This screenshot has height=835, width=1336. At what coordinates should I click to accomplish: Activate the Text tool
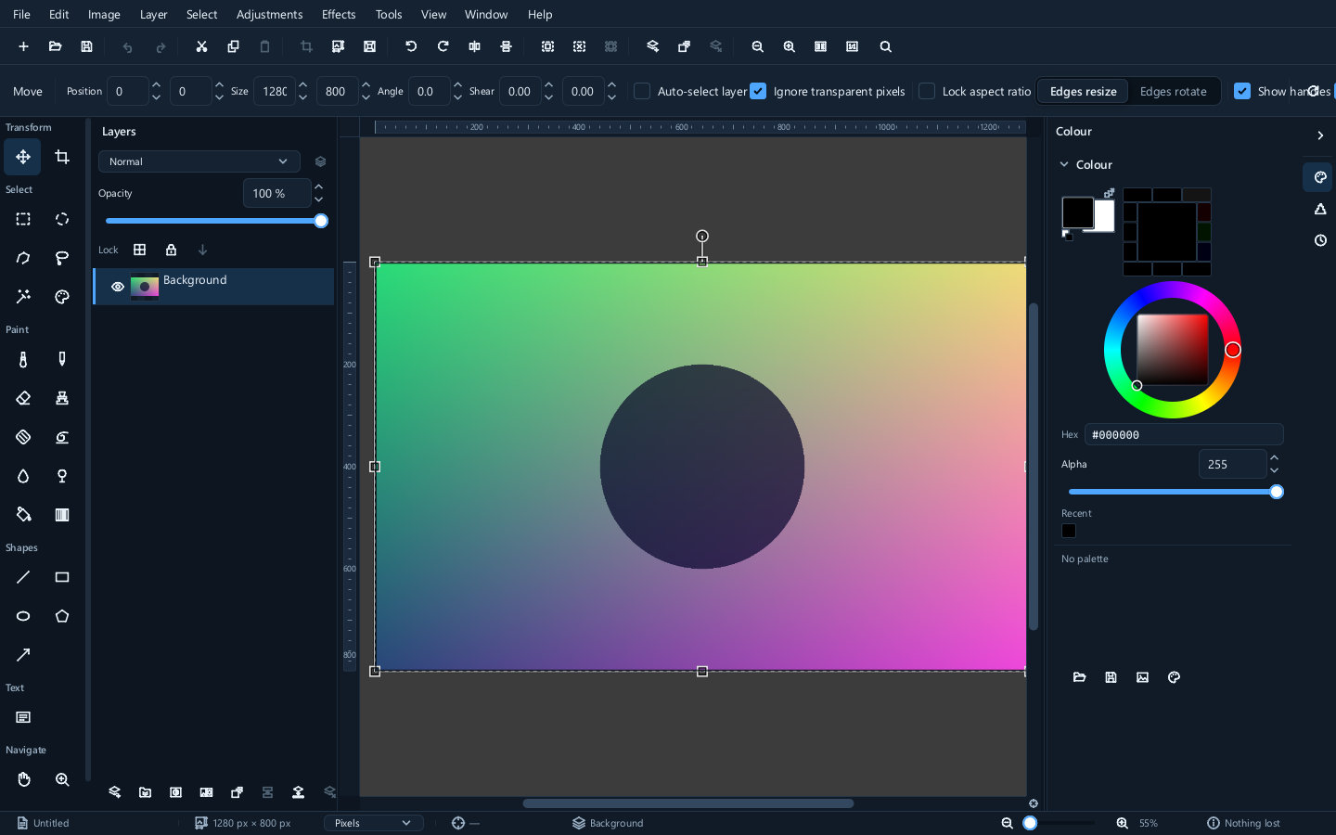coord(23,717)
